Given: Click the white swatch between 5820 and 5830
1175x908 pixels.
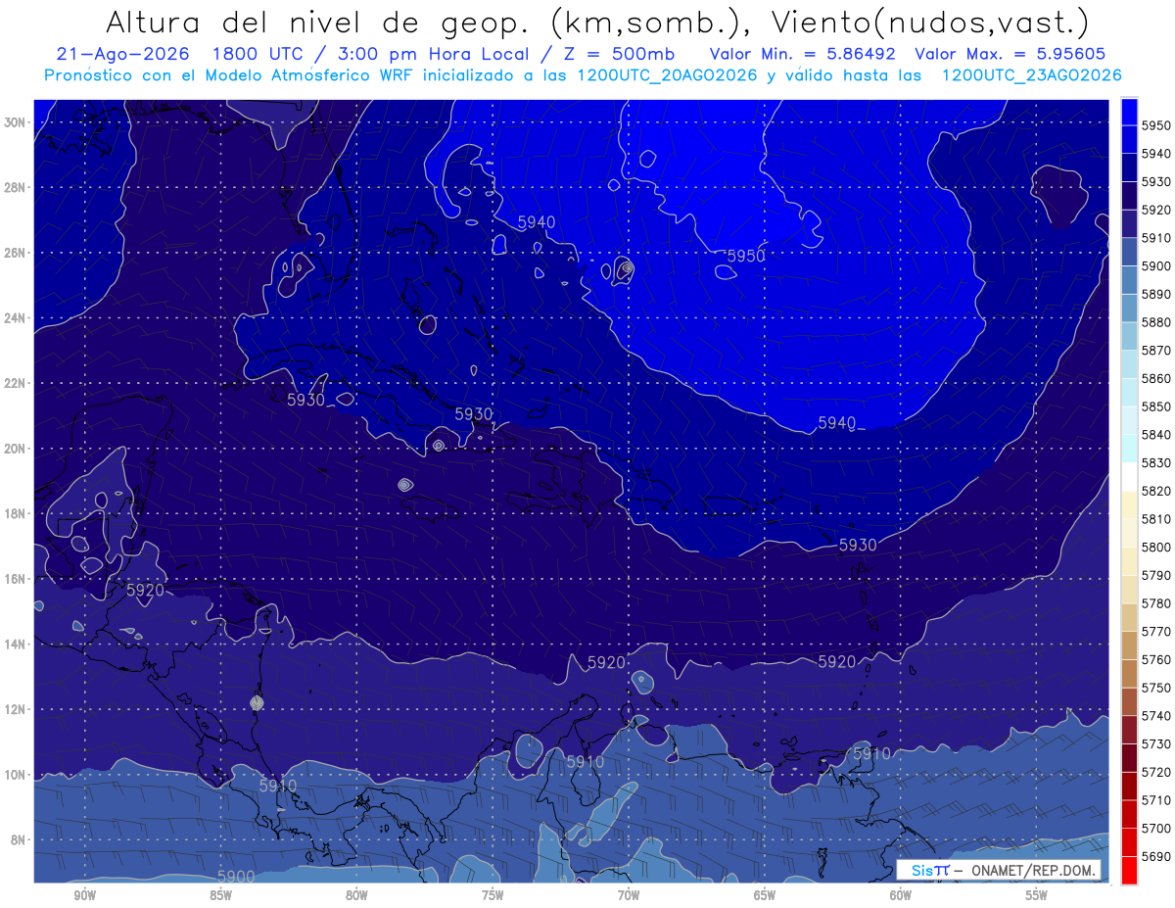Looking at the screenshot, I should pos(1129,477).
